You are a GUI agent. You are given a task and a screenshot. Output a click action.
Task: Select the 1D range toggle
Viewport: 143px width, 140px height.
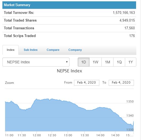[x=84, y=62]
